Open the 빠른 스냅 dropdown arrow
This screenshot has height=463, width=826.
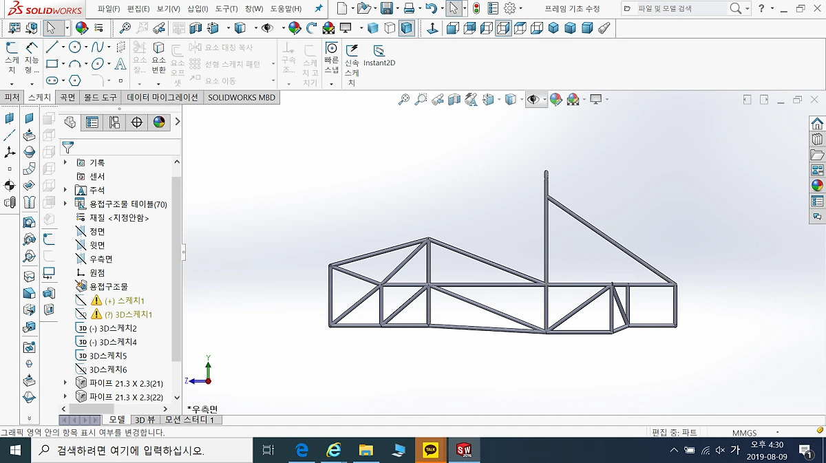coord(332,84)
